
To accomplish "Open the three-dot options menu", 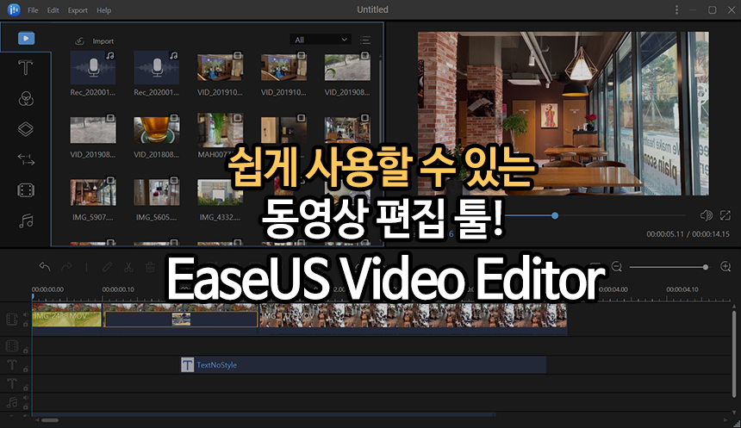I will (676, 10).
